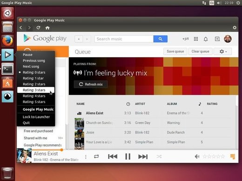Skip to the next track
The height and width of the screenshot is (181, 242).
pyautogui.click(x=143, y=156)
